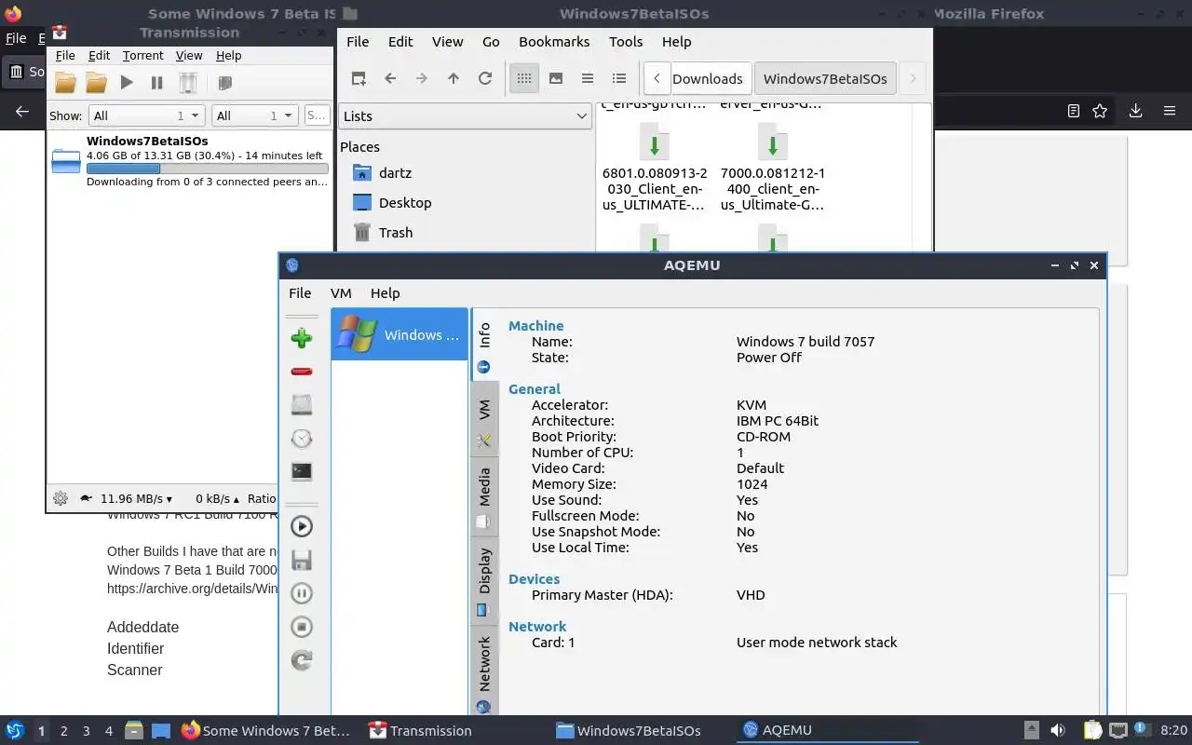Open second All filter dropdown in Transmission
The height and width of the screenshot is (745, 1192).
pos(254,115)
